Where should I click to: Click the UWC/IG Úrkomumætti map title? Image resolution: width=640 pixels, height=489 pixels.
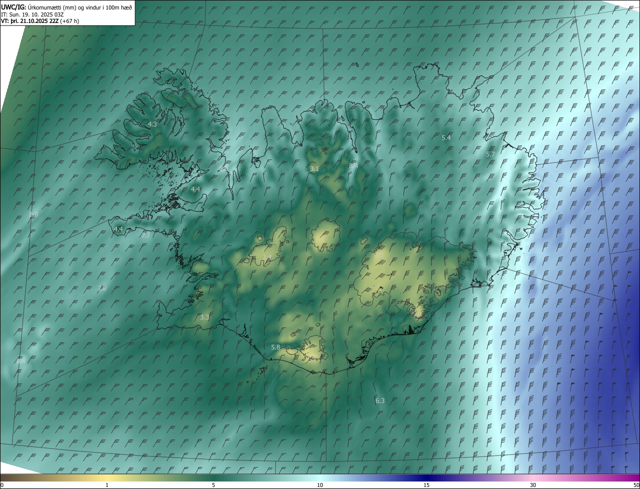66,7
